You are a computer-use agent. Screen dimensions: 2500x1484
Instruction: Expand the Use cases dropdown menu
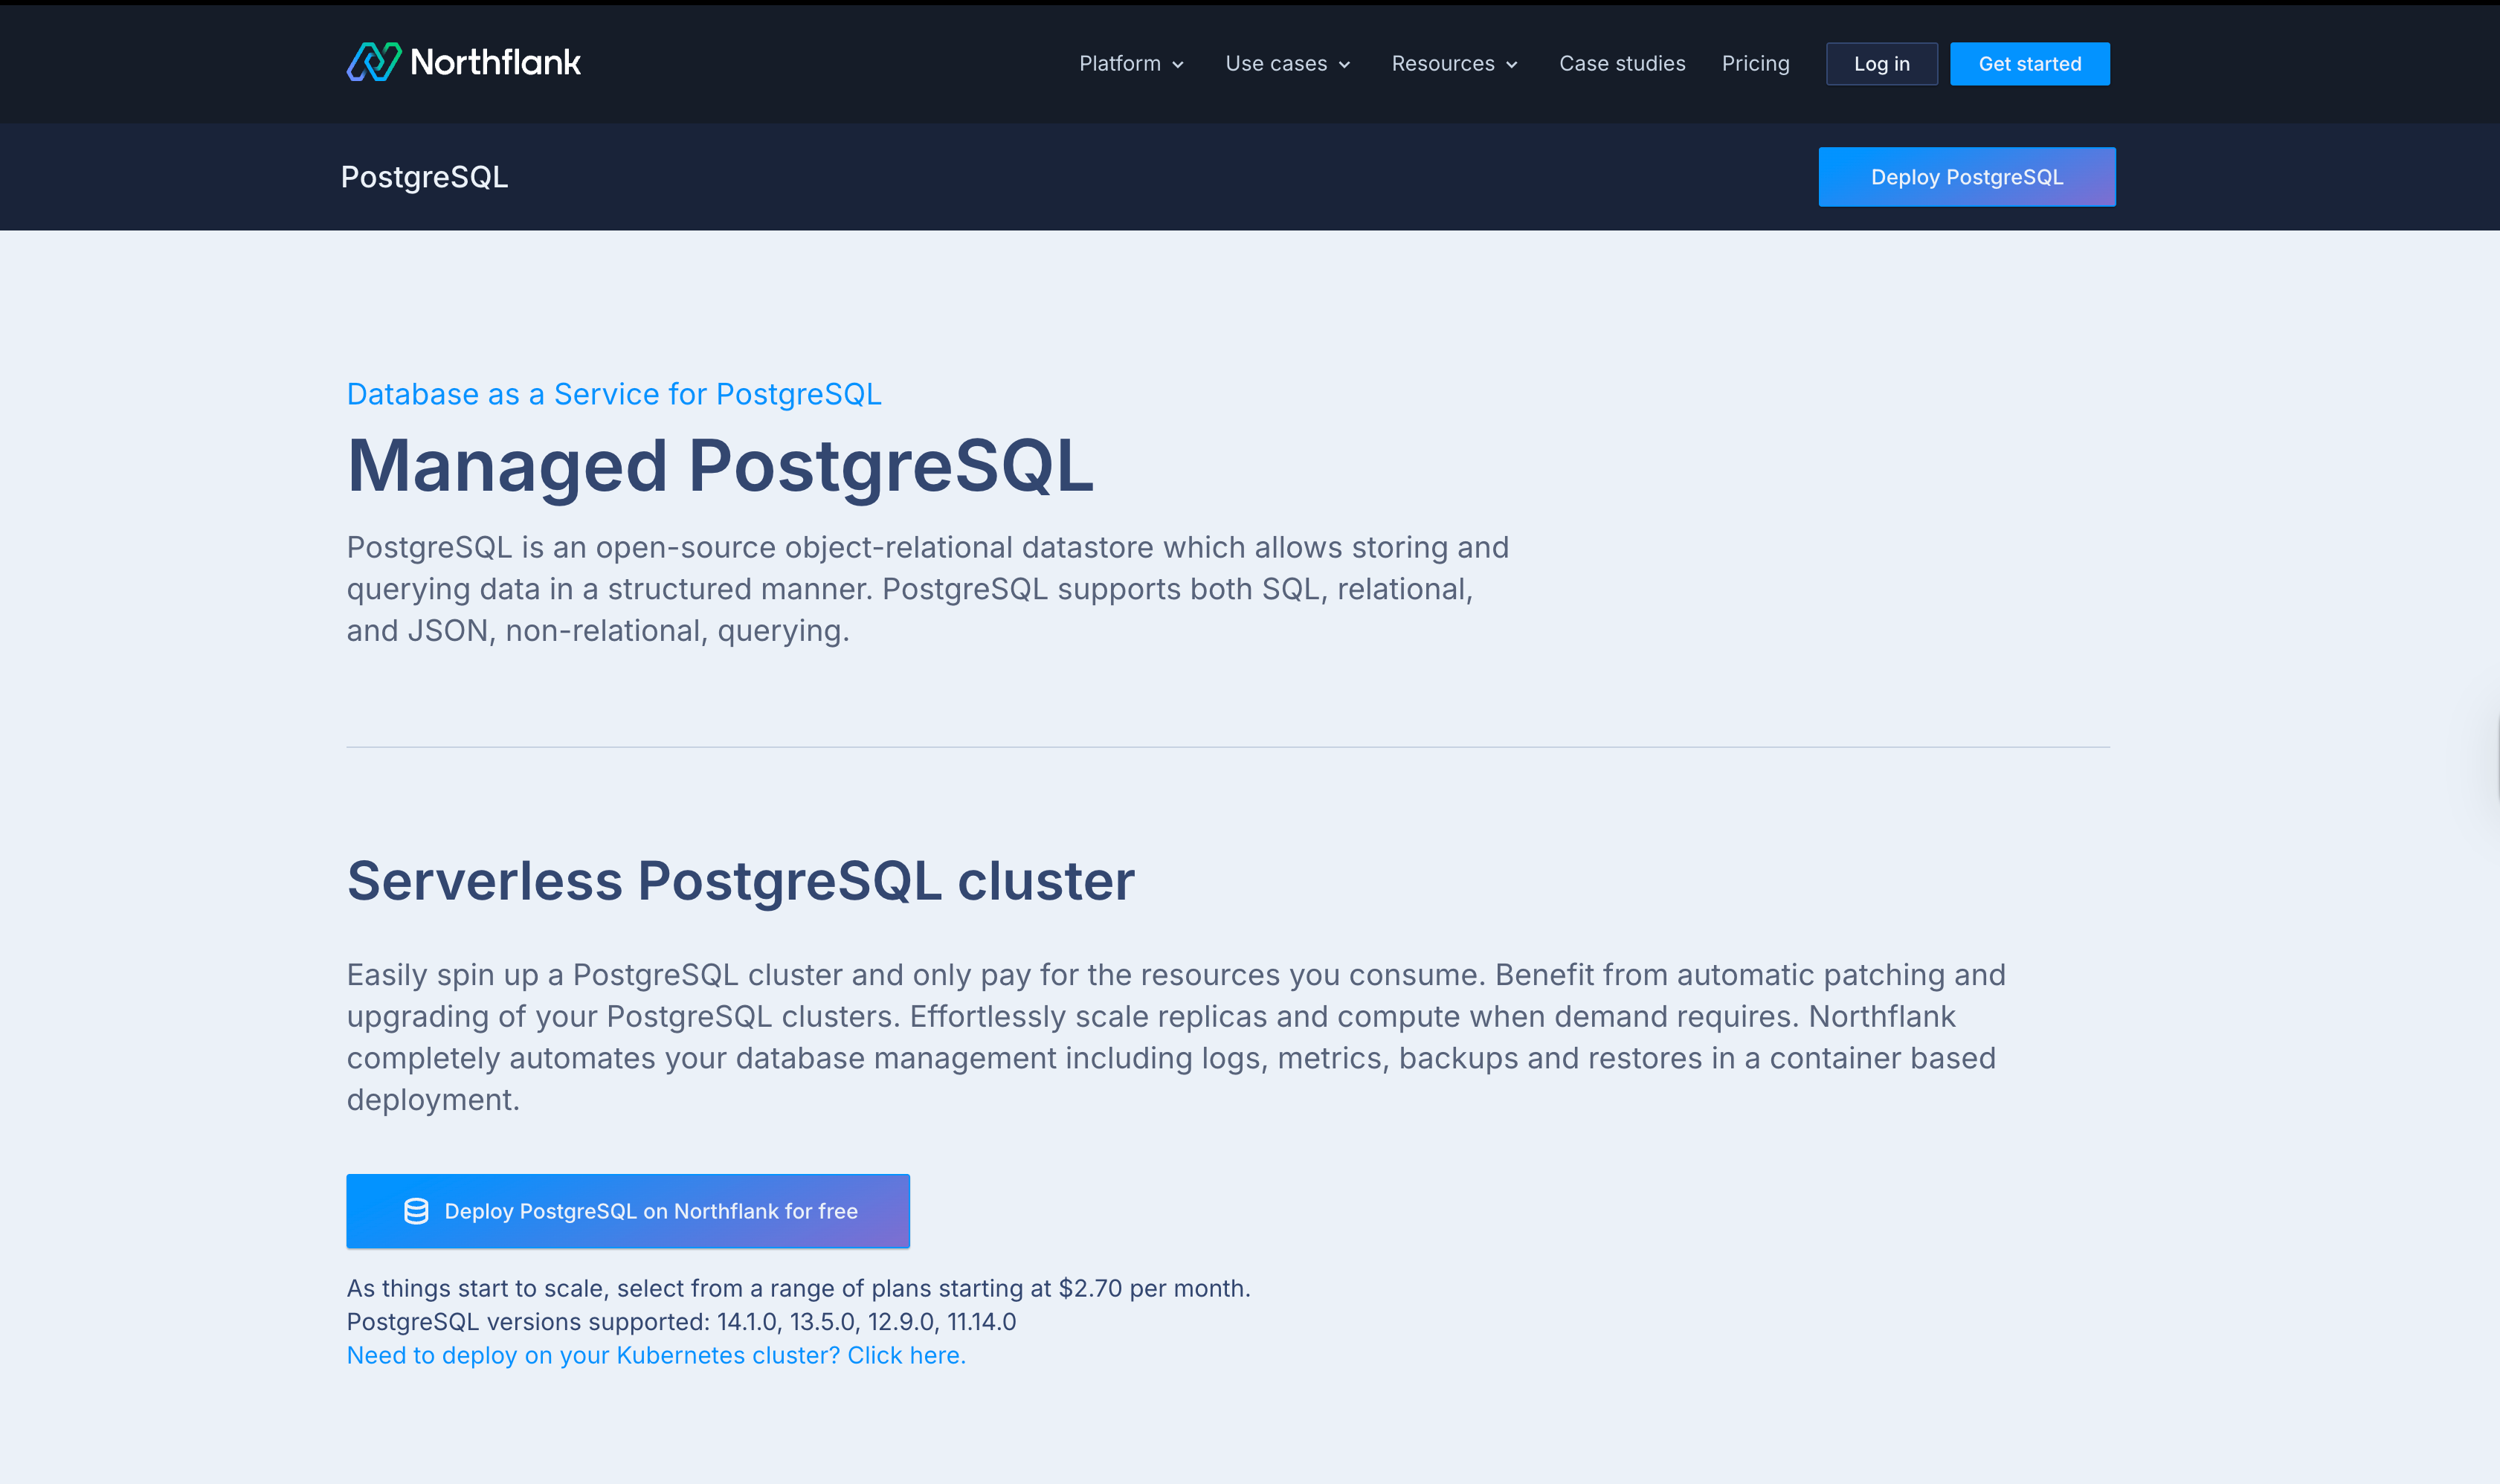(1277, 63)
